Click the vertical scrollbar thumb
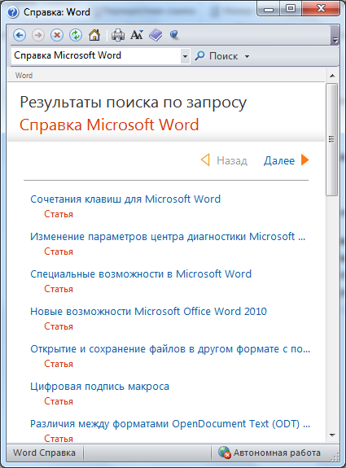Screen dimensions: 346x468 point(331,139)
